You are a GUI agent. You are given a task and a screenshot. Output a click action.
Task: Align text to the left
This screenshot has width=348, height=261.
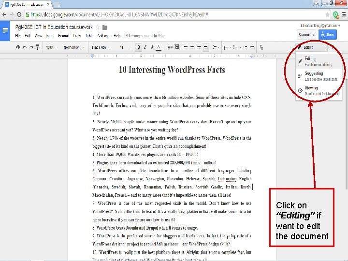[x=186, y=47]
